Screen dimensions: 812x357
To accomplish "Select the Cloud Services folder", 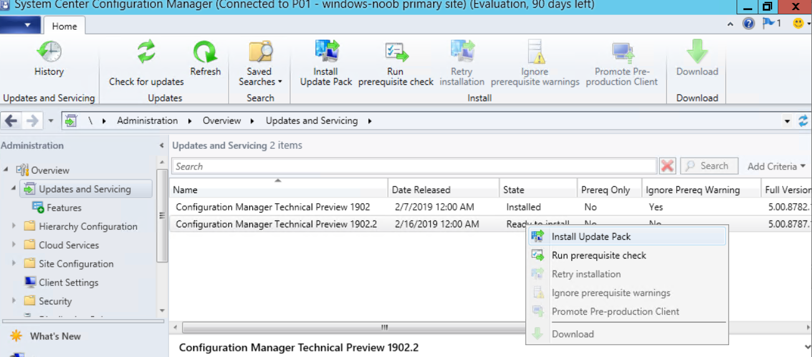I will coord(69,245).
